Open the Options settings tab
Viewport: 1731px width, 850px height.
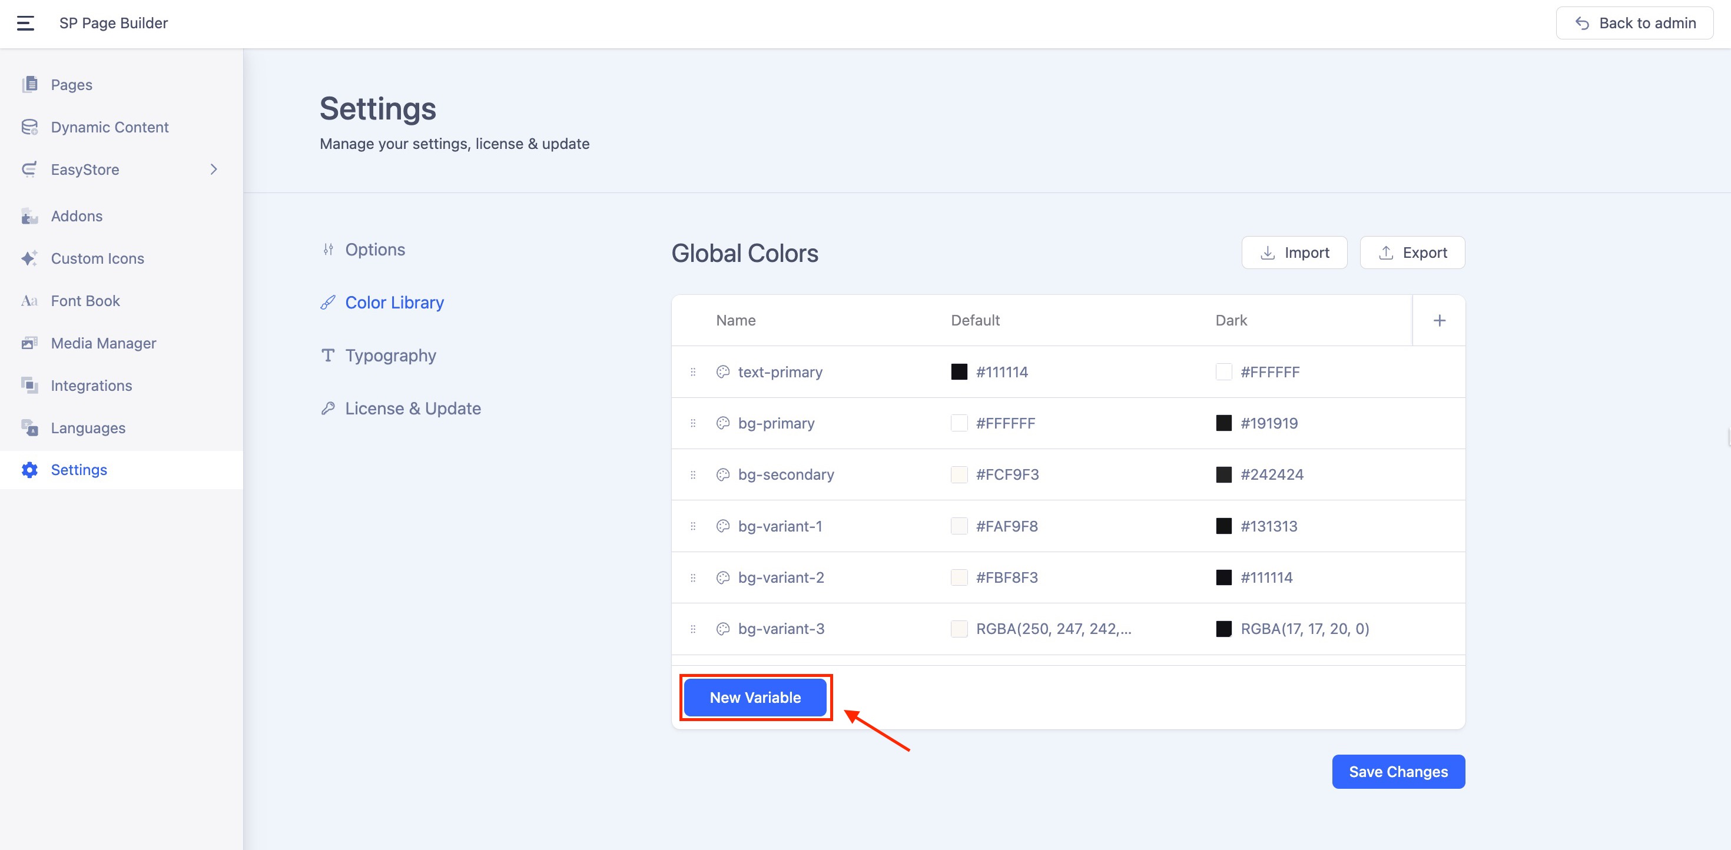[x=375, y=249]
